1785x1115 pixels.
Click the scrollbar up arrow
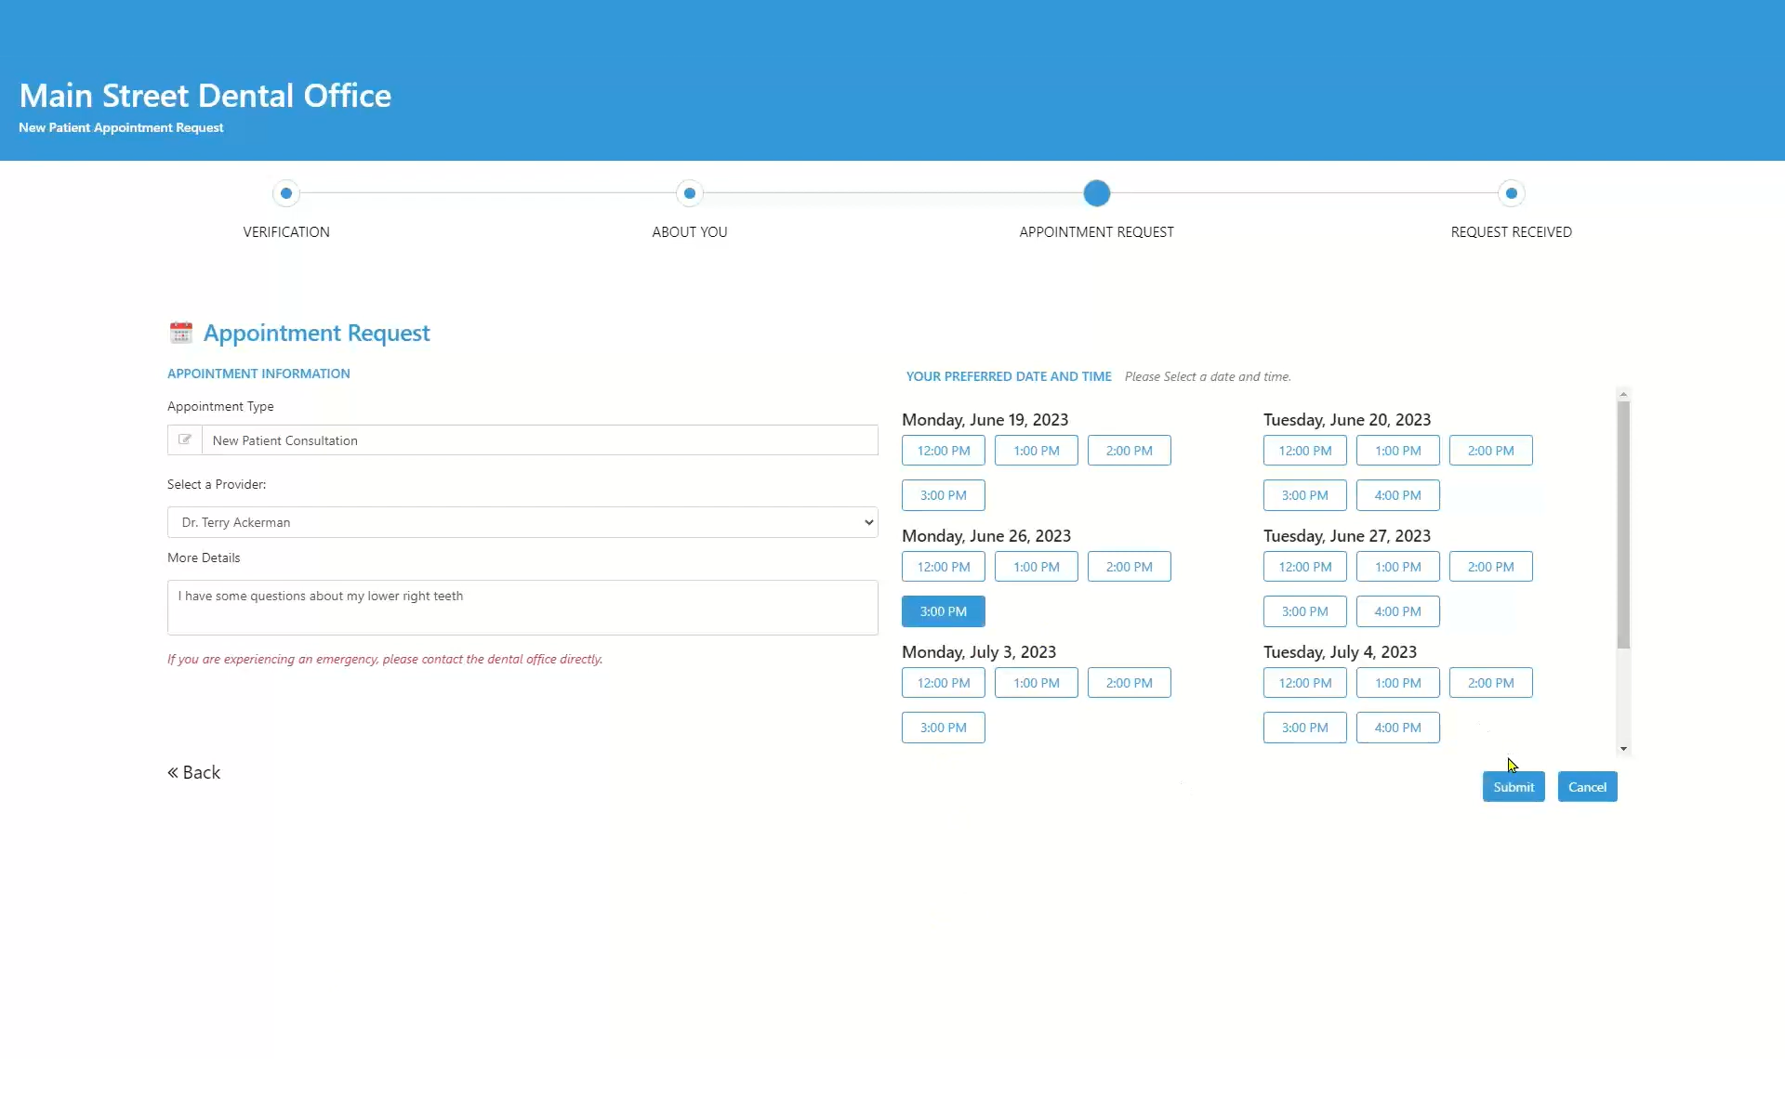(1623, 395)
